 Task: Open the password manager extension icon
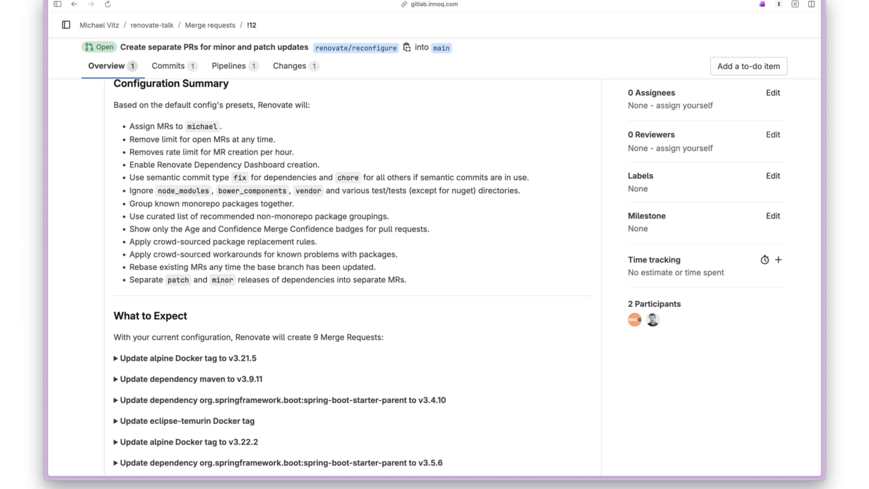click(779, 4)
